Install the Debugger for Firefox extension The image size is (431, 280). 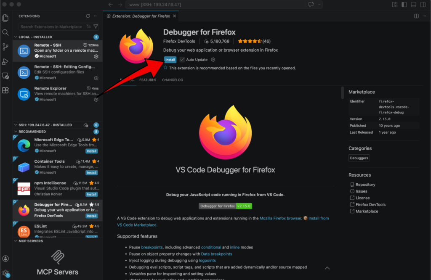pyautogui.click(x=170, y=60)
